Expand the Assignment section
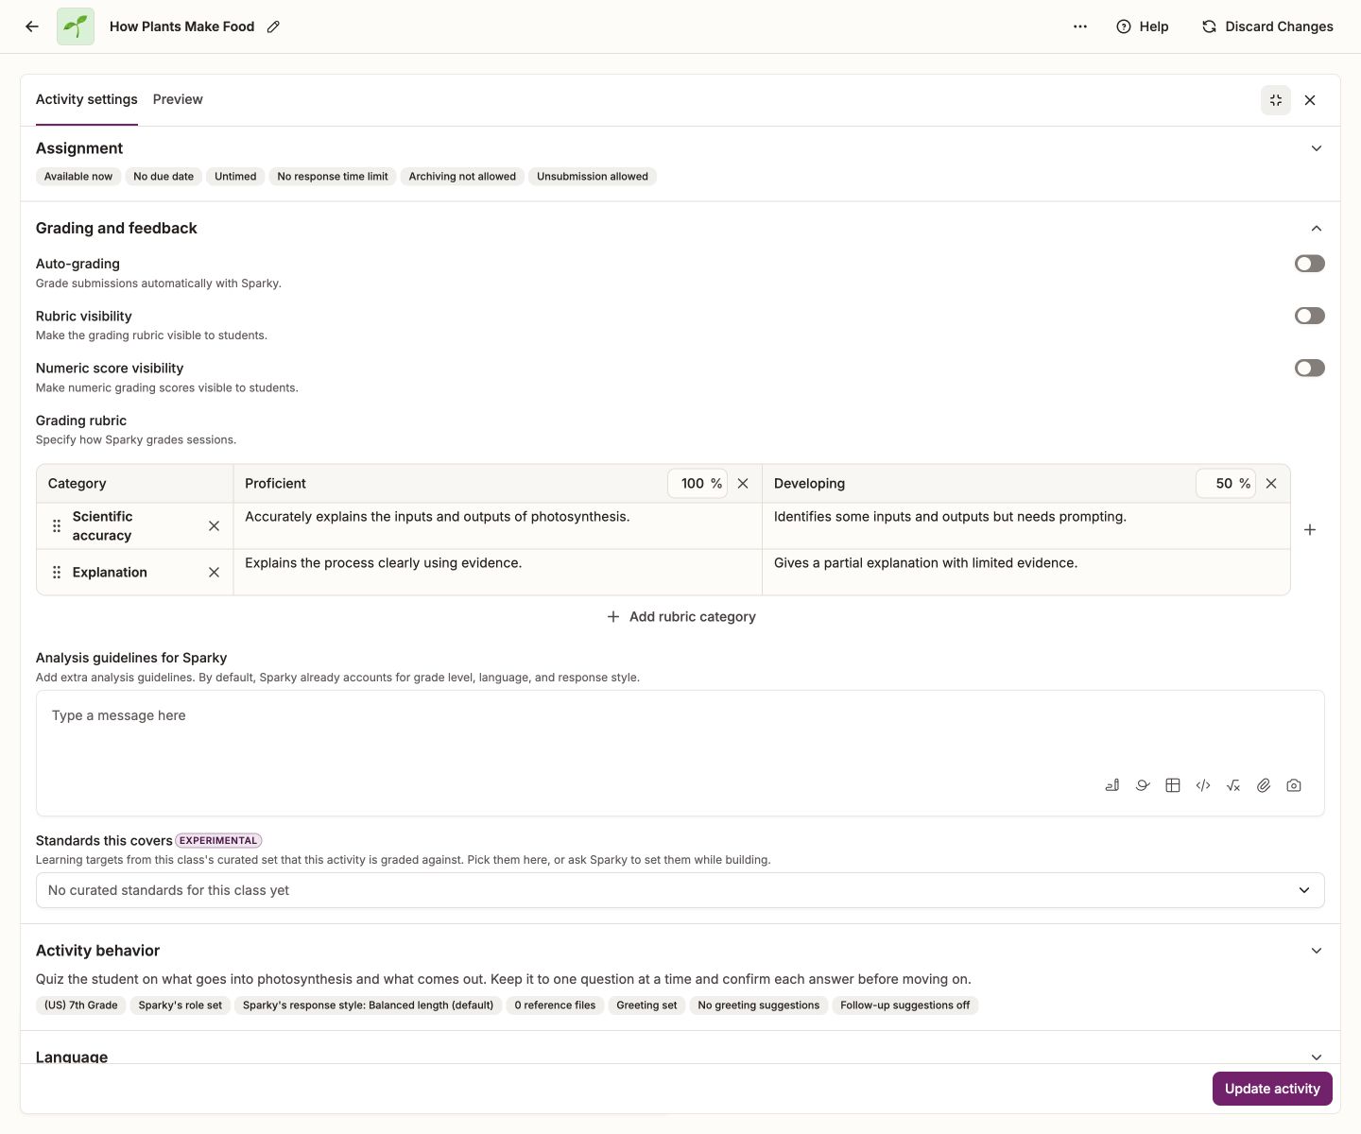 pyautogui.click(x=1317, y=148)
